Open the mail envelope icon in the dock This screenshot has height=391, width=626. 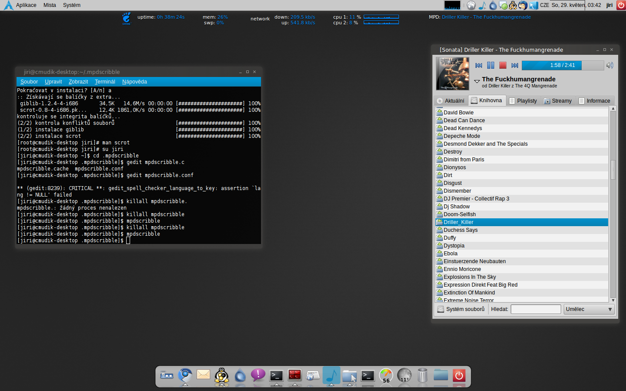[x=203, y=375]
